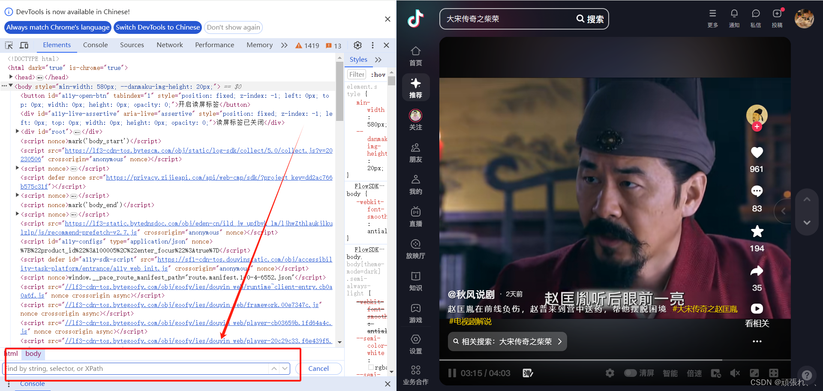Toggle rgba checkbox in Styles pane
This screenshot has height=391, width=823.
pyautogui.click(x=371, y=367)
